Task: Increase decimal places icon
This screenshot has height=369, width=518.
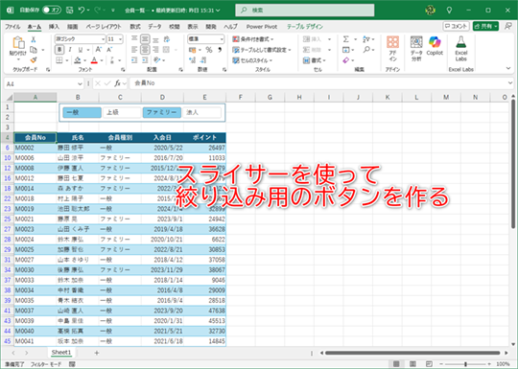Action: [x=192, y=60]
